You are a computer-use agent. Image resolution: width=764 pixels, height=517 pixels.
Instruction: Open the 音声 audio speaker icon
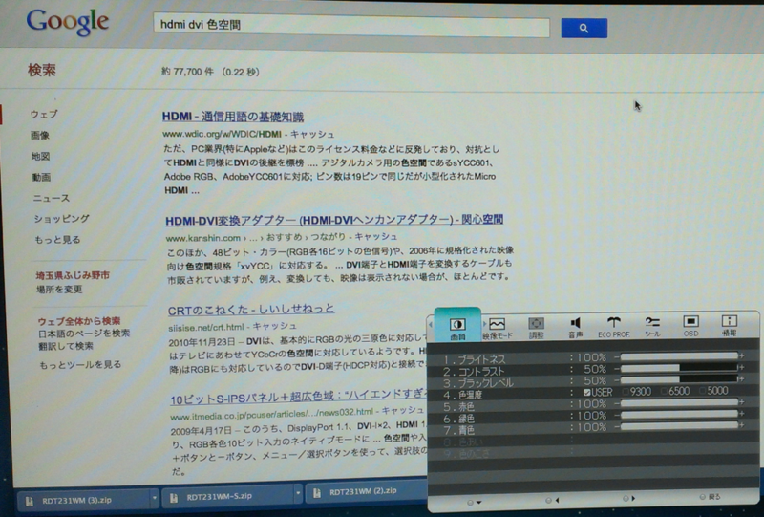[x=576, y=322]
